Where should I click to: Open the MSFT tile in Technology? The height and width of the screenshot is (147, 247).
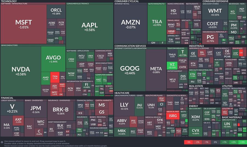click(x=23, y=24)
